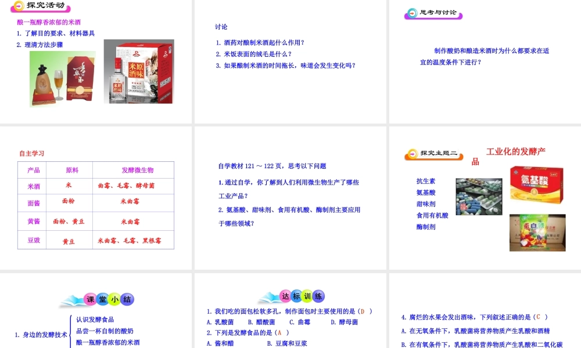Choose option A. 酱和醋 in question 2
The image size is (581, 348).
(x=220, y=343)
